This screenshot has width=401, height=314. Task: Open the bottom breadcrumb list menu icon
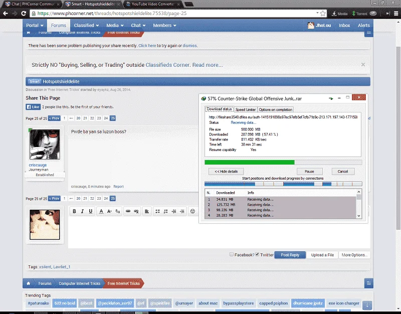[x=369, y=283]
